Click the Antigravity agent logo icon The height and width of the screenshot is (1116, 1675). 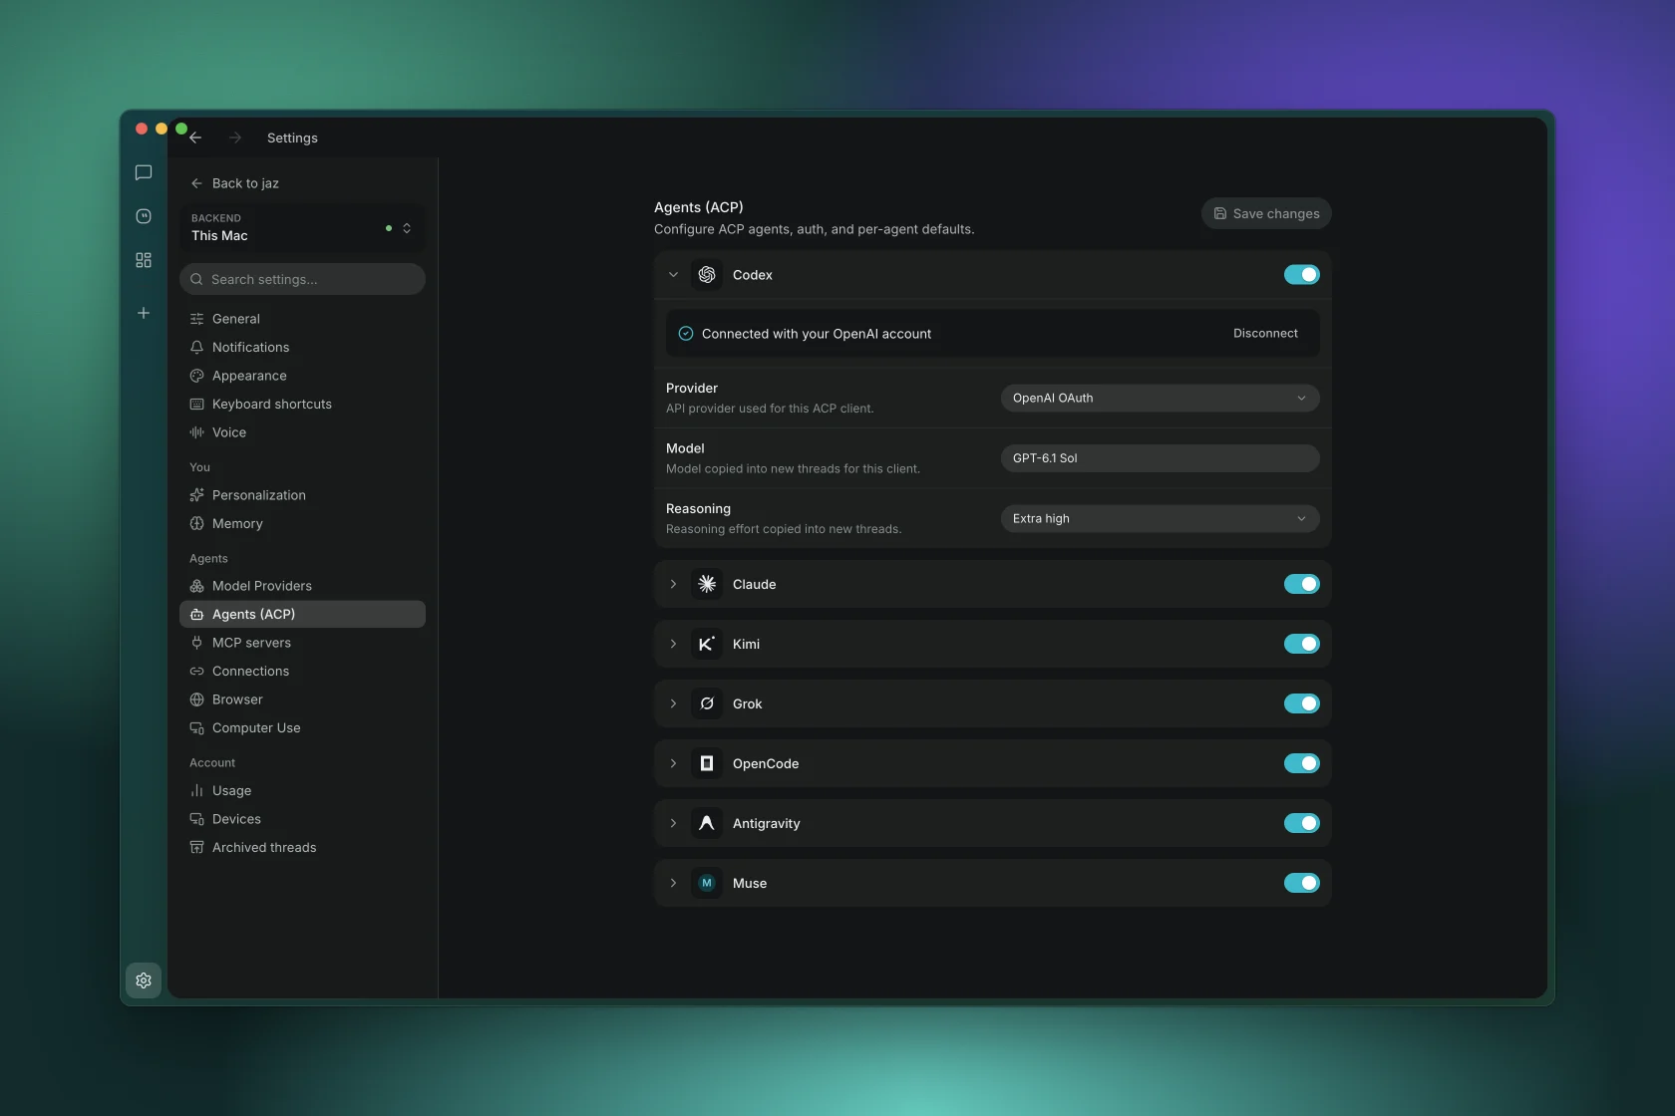pos(707,823)
